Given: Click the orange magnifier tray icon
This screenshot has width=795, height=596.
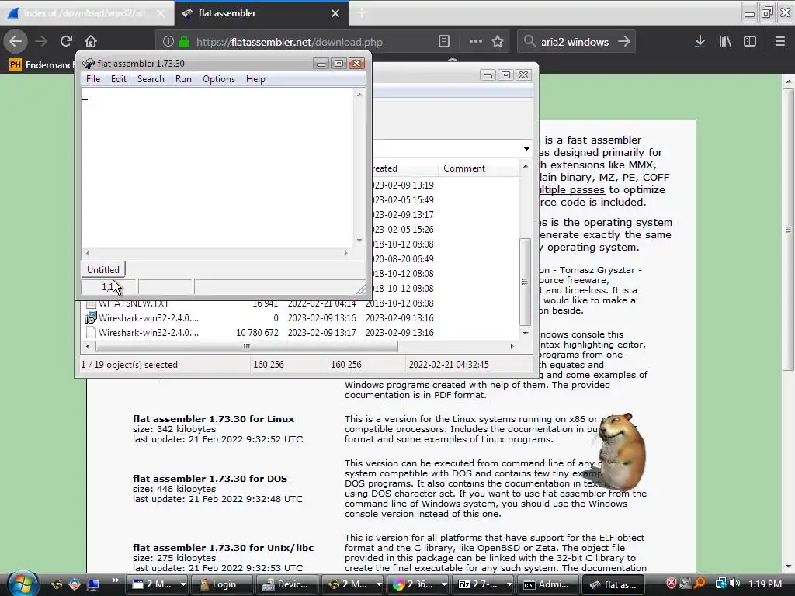Looking at the screenshot, I should coord(700,584).
